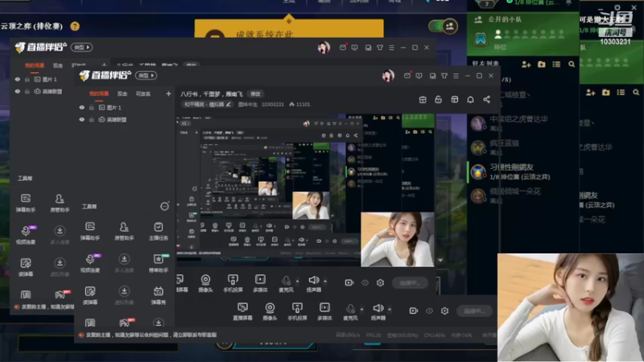Lock 英雄联盟 source in front window

point(92,119)
